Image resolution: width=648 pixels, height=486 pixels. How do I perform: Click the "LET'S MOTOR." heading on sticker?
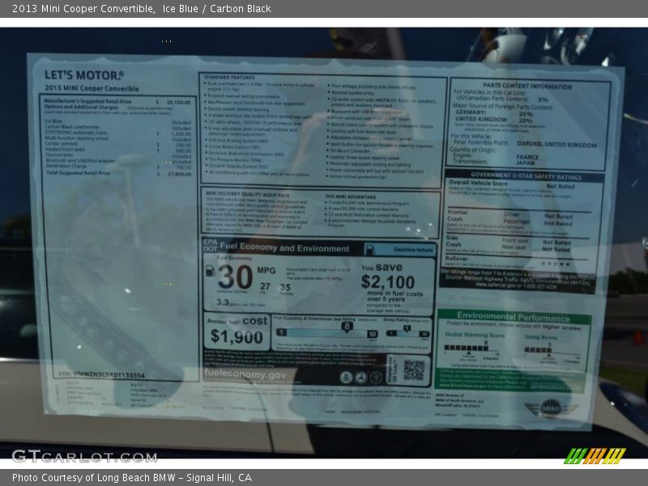point(84,75)
